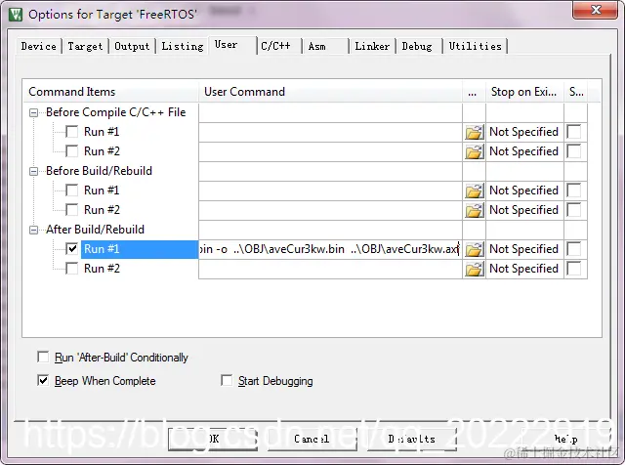Screen dimensions: 625x465
Task: Collapse the Before Compile C/C++ File group
Action: coord(34,113)
